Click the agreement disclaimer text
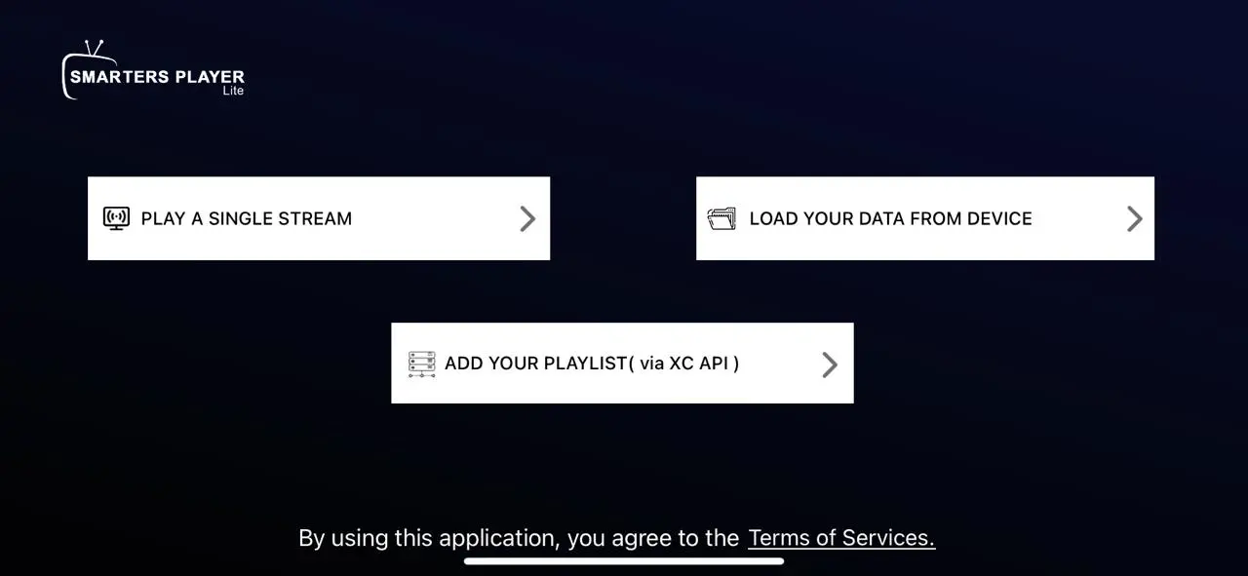 click(518, 537)
